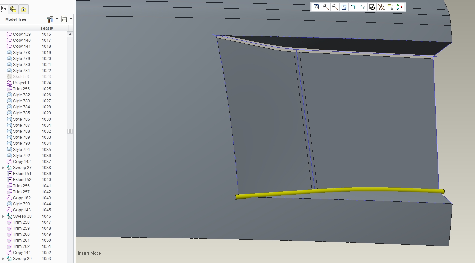Click feature number 1031
Viewport: 475px width, 263px height.
(46, 125)
